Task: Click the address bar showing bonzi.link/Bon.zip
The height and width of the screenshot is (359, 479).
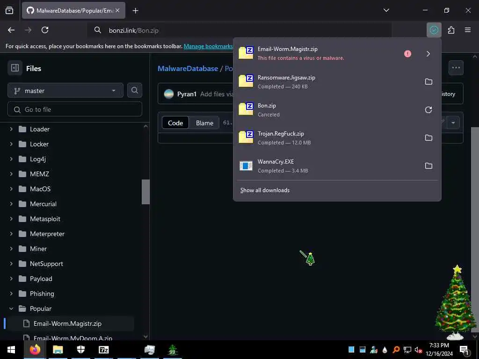Action: [x=239, y=30]
